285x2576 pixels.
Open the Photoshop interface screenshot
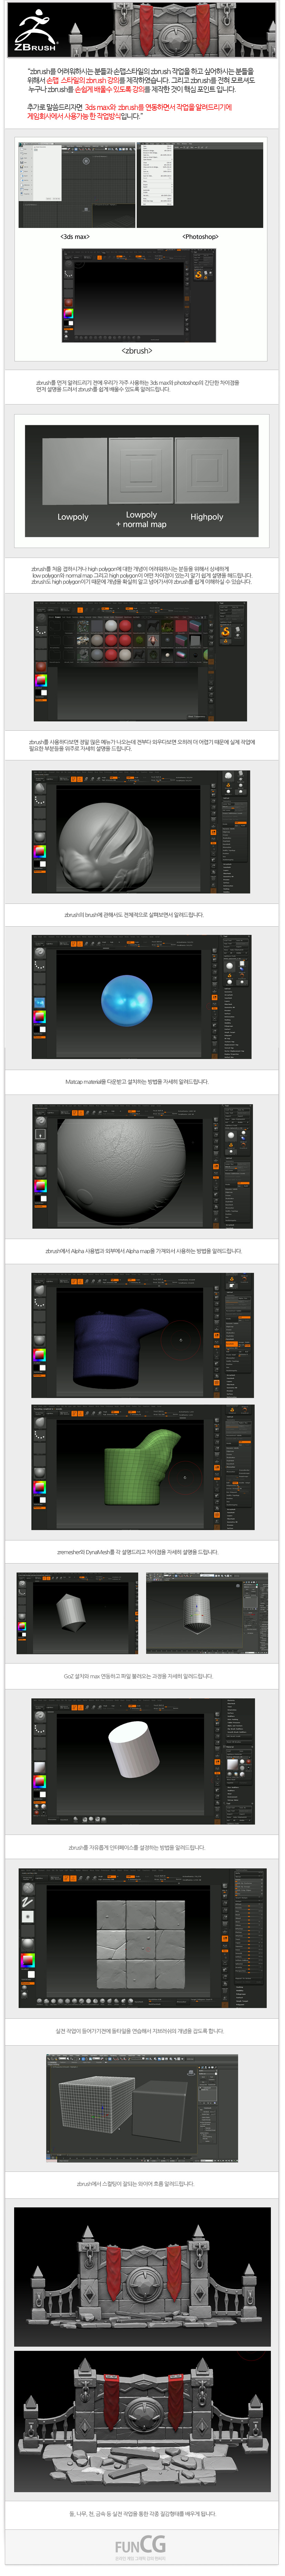click(200, 185)
